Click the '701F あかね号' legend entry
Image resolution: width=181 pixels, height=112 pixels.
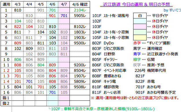pos(148,87)
